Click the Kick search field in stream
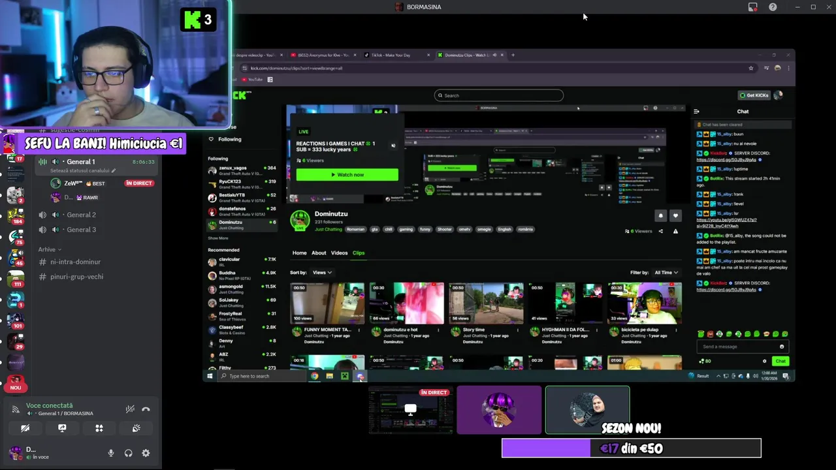The image size is (836, 470). tap(499, 95)
